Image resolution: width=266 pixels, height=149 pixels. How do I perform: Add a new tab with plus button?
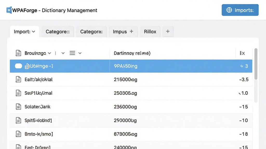168,31
